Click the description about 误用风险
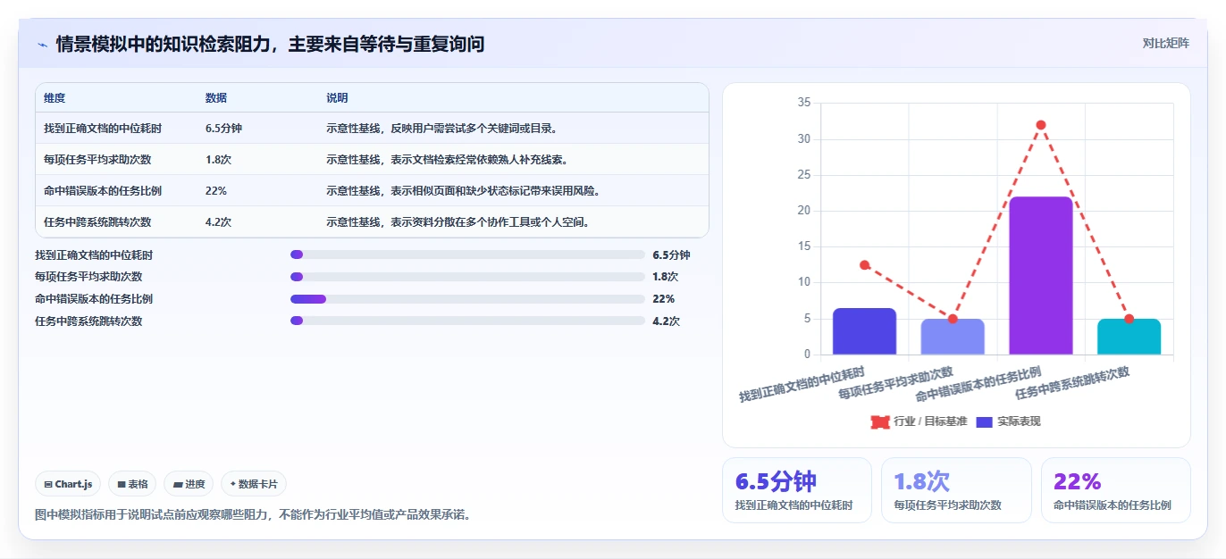This screenshot has width=1226, height=559. point(466,191)
